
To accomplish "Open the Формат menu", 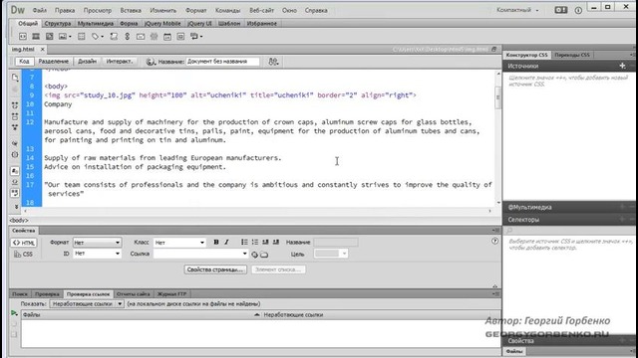I will (196, 10).
